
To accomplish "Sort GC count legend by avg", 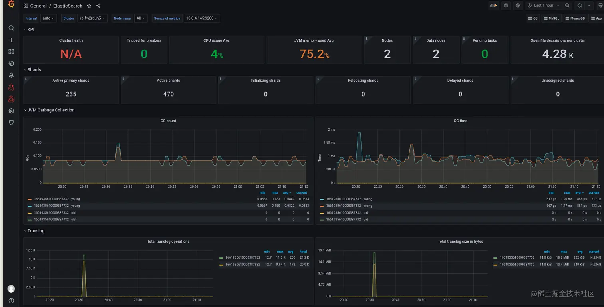I will (x=287, y=193).
